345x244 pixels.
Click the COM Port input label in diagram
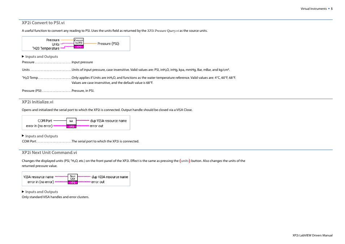pyautogui.click(x=45, y=121)
